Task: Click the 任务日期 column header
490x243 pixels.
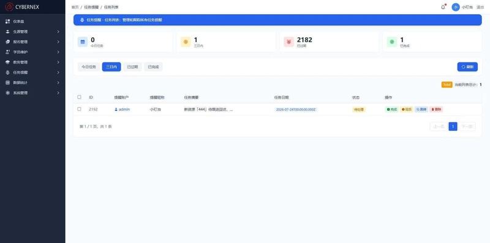Action: click(x=282, y=97)
